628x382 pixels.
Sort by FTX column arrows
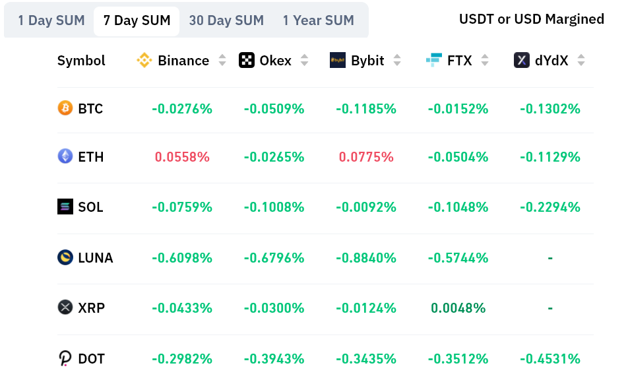coord(485,61)
